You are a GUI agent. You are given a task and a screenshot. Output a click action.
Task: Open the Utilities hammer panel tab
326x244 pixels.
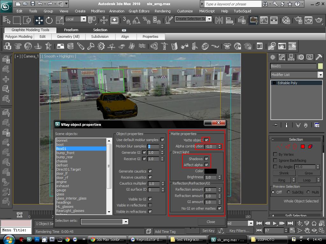click(x=319, y=57)
